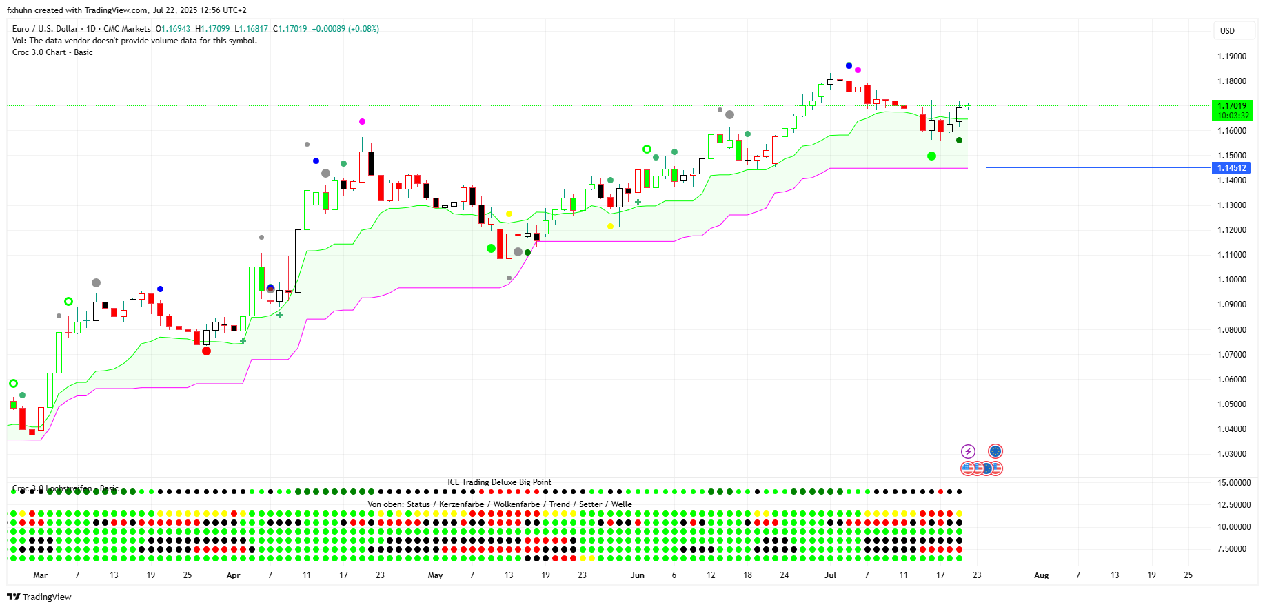The width and height of the screenshot is (1265, 609).
Task: Click the blue signal dot at July peak
Action: pos(849,66)
